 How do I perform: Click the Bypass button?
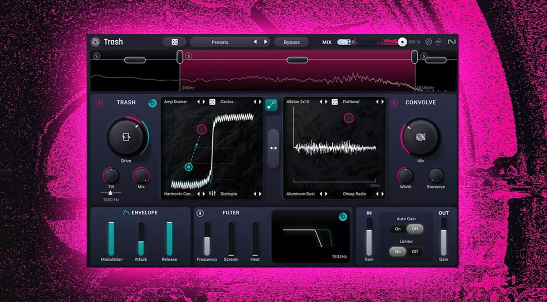[291, 42]
